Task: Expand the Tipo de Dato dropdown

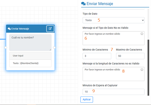Action: (x=113, y=20)
